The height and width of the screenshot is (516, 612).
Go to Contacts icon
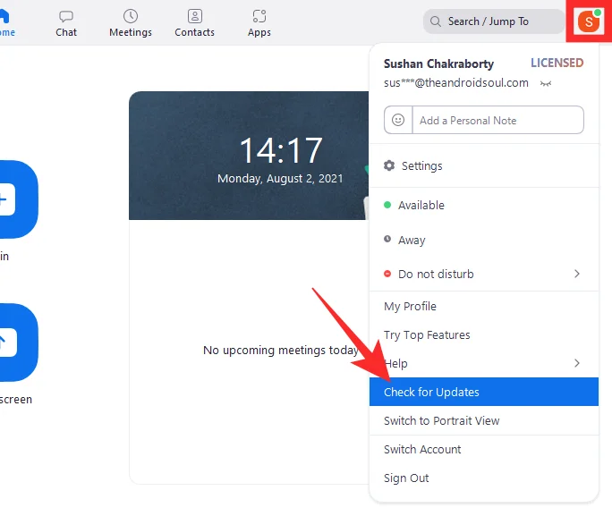tap(194, 16)
